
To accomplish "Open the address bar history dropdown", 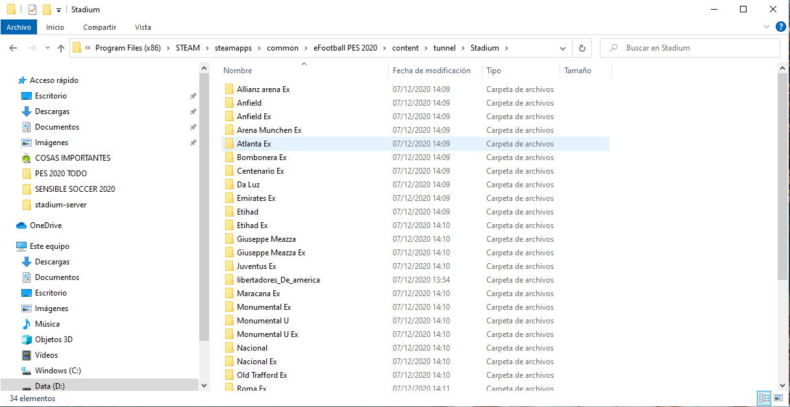I will tap(563, 48).
